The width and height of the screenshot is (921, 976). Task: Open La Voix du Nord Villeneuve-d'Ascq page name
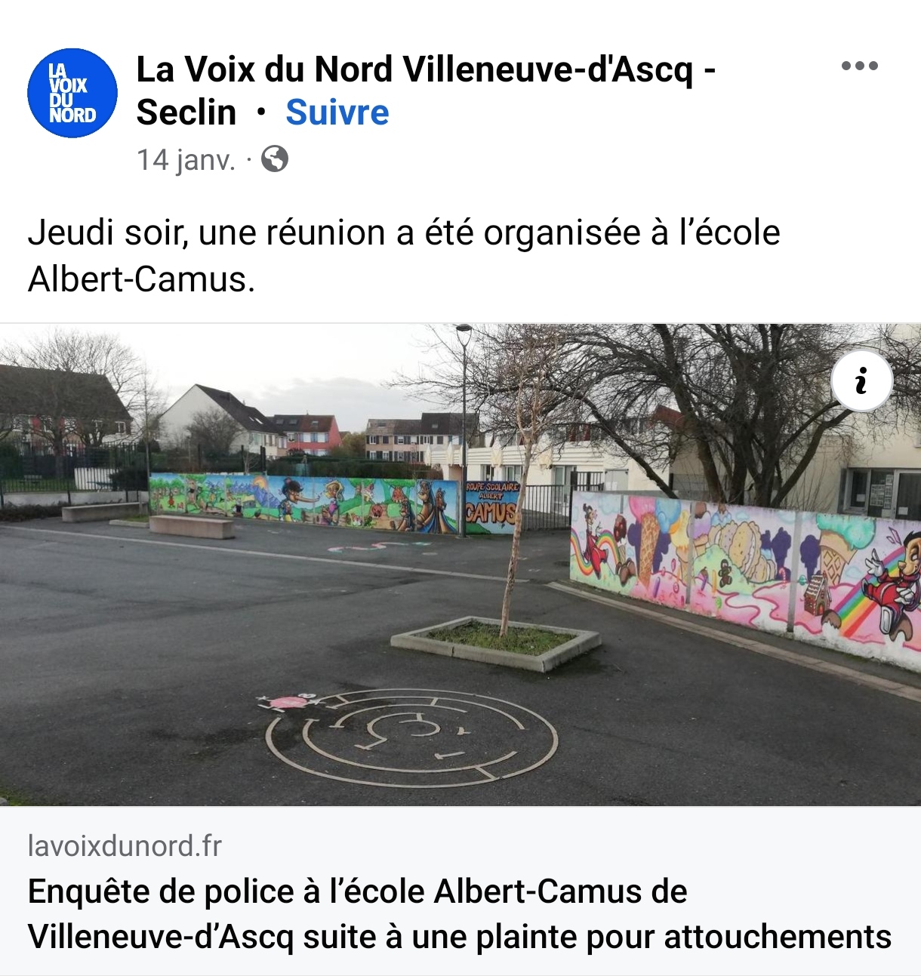426,69
